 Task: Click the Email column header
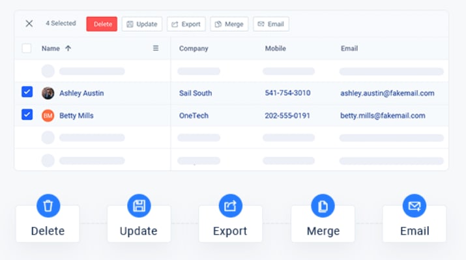(349, 48)
